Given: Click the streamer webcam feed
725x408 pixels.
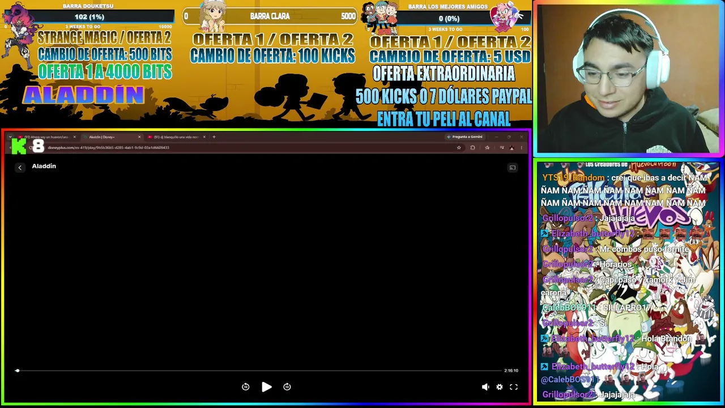Looking at the screenshot, I should click(x=628, y=79).
